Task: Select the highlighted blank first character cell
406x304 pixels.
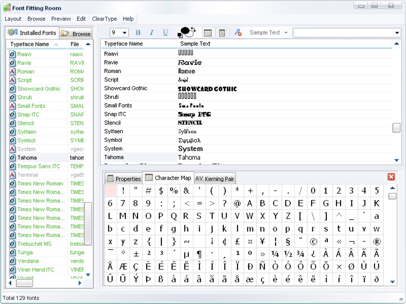Action: (x=110, y=191)
